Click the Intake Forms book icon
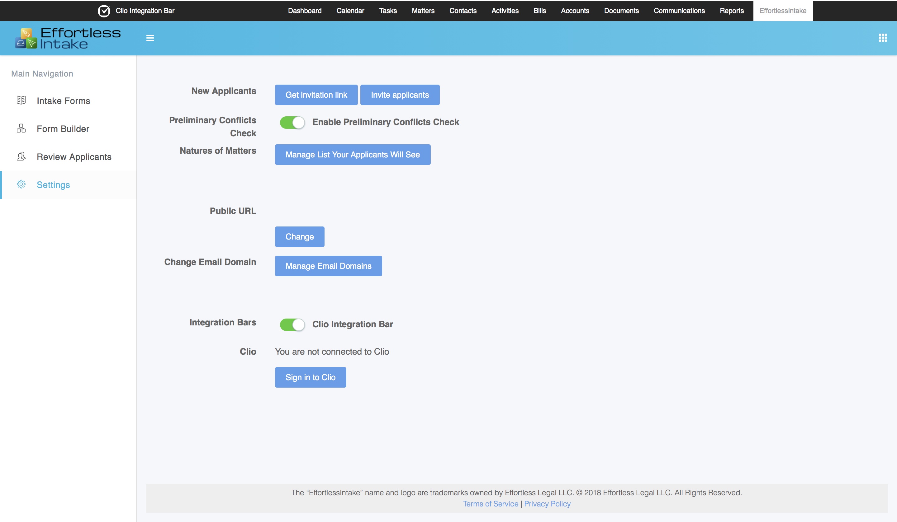The height and width of the screenshot is (522, 897). (21, 100)
